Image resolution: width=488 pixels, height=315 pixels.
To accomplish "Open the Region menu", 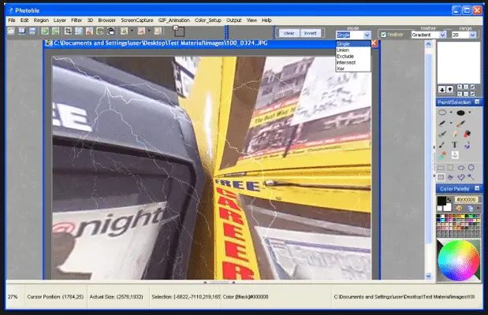I will [x=41, y=20].
